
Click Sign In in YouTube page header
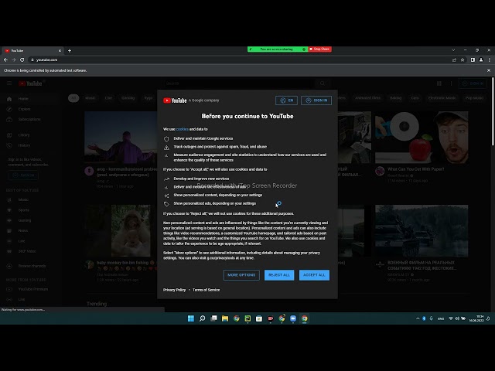473,83
